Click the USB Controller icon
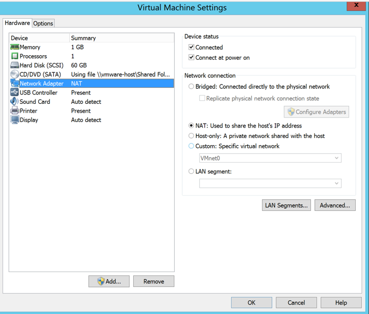The height and width of the screenshot is (314, 369). (x=14, y=92)
